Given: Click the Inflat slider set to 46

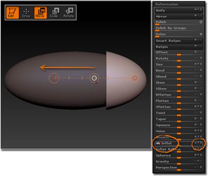Looking at the screenshot, I should click(x=179, y=143).
